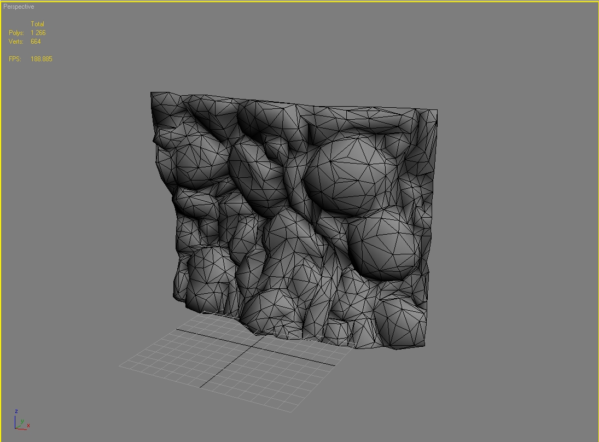Image resolution: width=599 pixels, height=442 pixels.
Task: Click the Verts label in viewport statistics
Action: (x=16, y=42)
